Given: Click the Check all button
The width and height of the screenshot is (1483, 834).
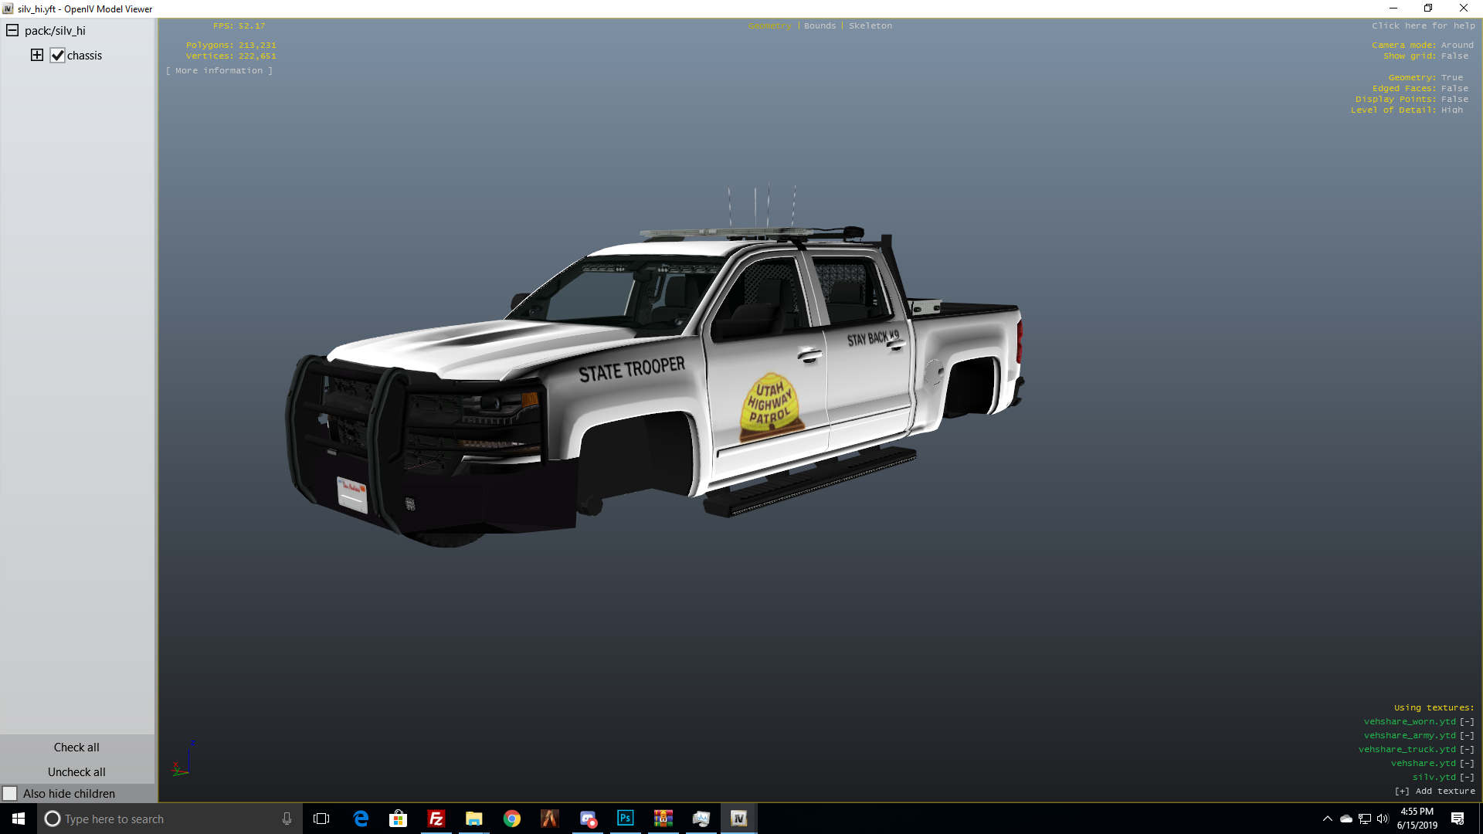Looking at the screenshot, I should point(76,747).
